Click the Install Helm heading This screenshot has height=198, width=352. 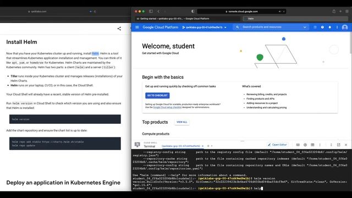21,42
